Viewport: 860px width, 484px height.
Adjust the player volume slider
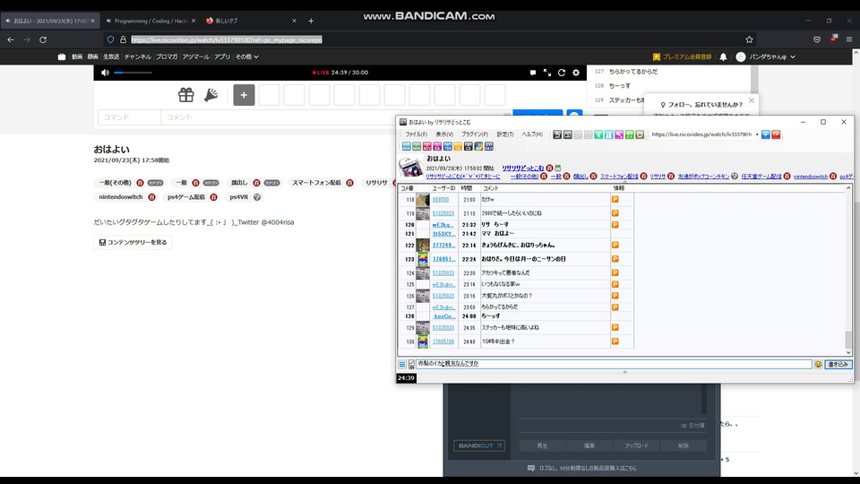click(133, 73)
